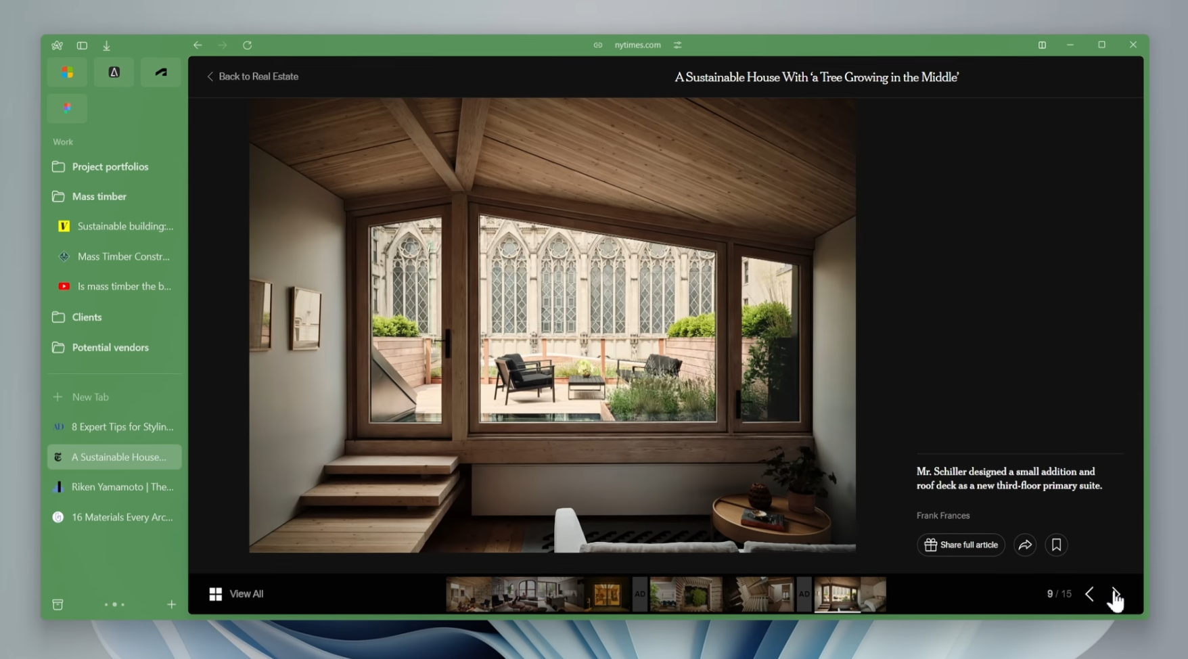The height and width of the screenshot is (659, 1188).
Task: Toggle the sidebar with the panel icon
Action: (81, 45)
